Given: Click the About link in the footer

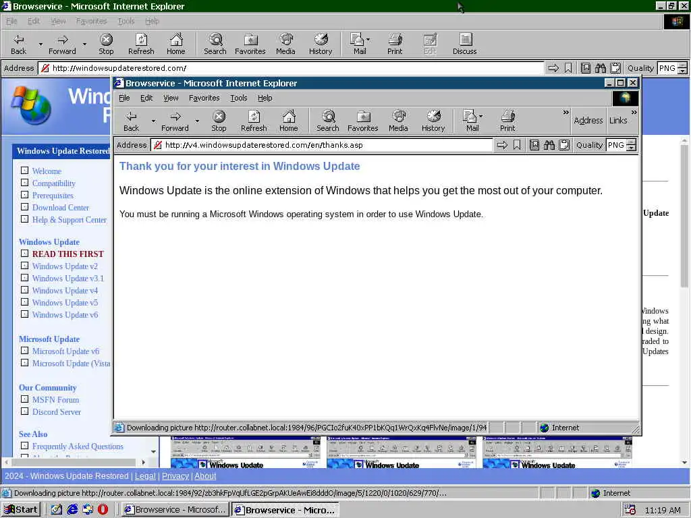Looking at the screenshot, I should coord(205,476).
